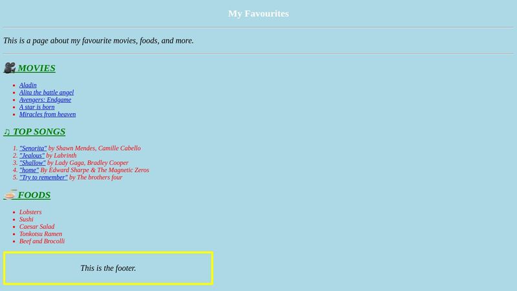Viewport: 517px width, 291px height.
Task: Click the text by Lady Gaga, Bradley Cooper
Action: [x=88, y=163]
